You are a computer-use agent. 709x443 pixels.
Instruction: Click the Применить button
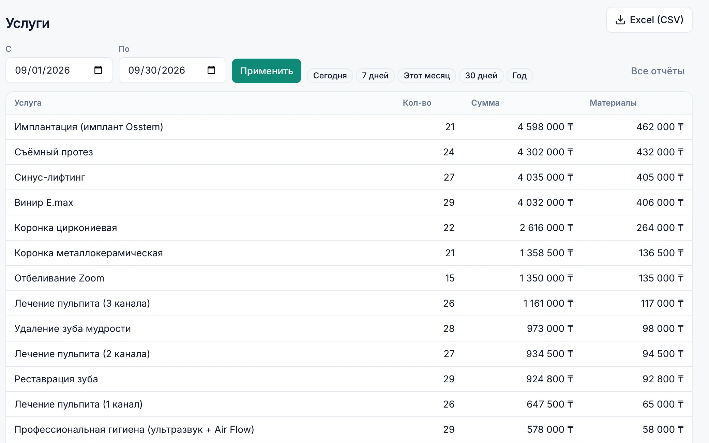266,71
